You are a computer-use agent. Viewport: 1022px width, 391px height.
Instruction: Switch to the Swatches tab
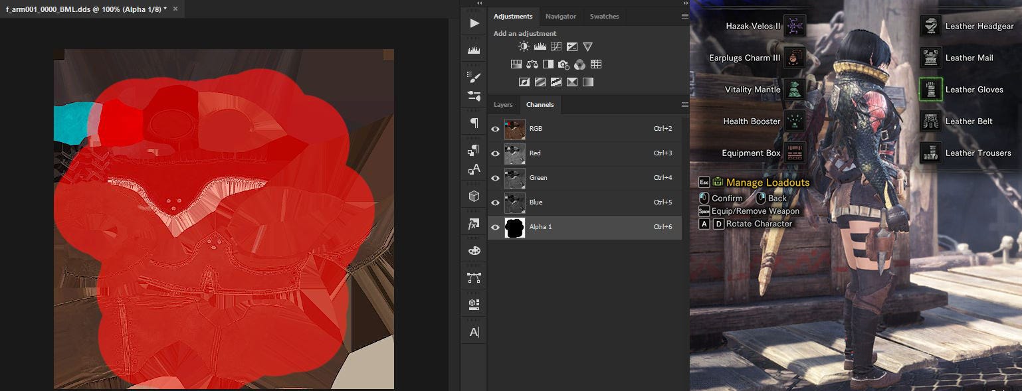[605, 17]
